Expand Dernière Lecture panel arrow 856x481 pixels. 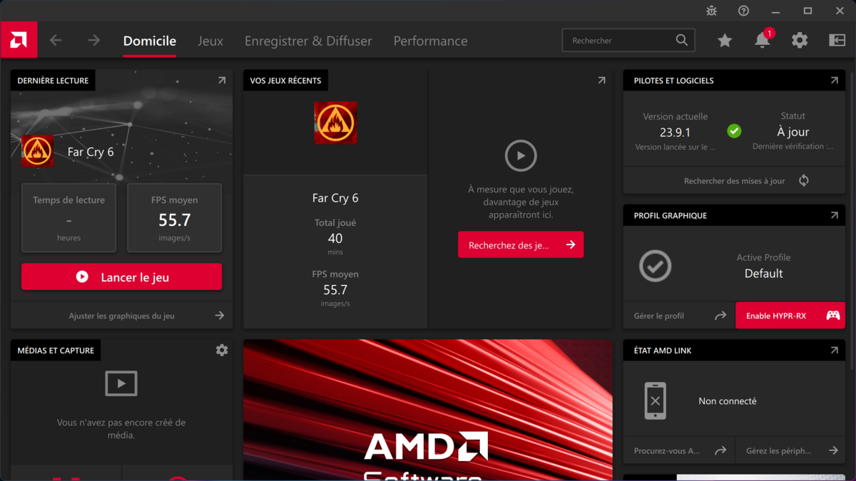222,81
